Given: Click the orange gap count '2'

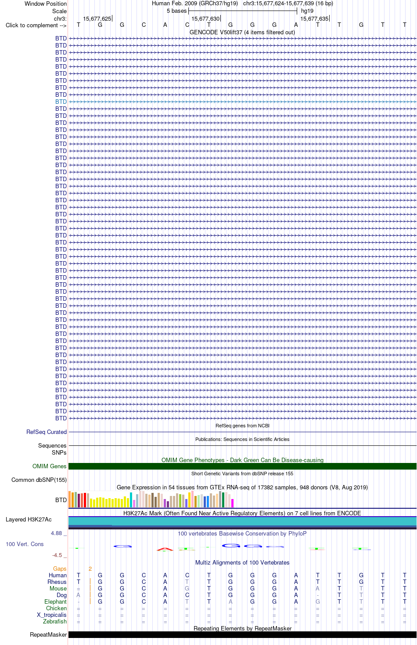Looking at the screenshot, I should tap(90, 568).
